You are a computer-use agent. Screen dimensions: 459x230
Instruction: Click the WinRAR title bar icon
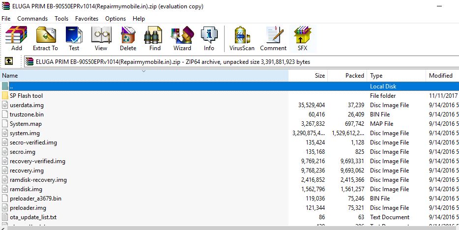5,6
